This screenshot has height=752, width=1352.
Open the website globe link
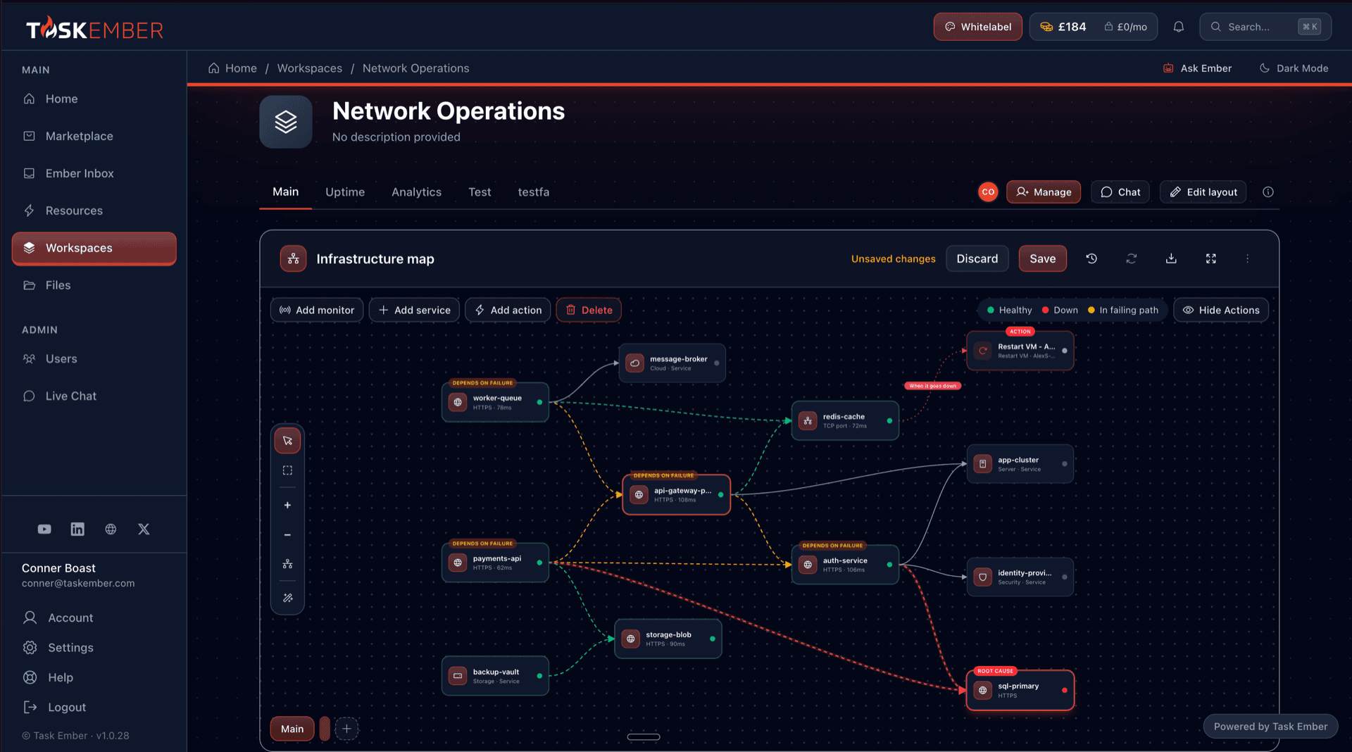pyautogui.click(x=111, y=529)
